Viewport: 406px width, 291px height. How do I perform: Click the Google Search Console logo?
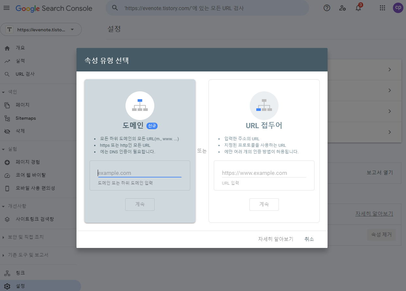(54, 8)
